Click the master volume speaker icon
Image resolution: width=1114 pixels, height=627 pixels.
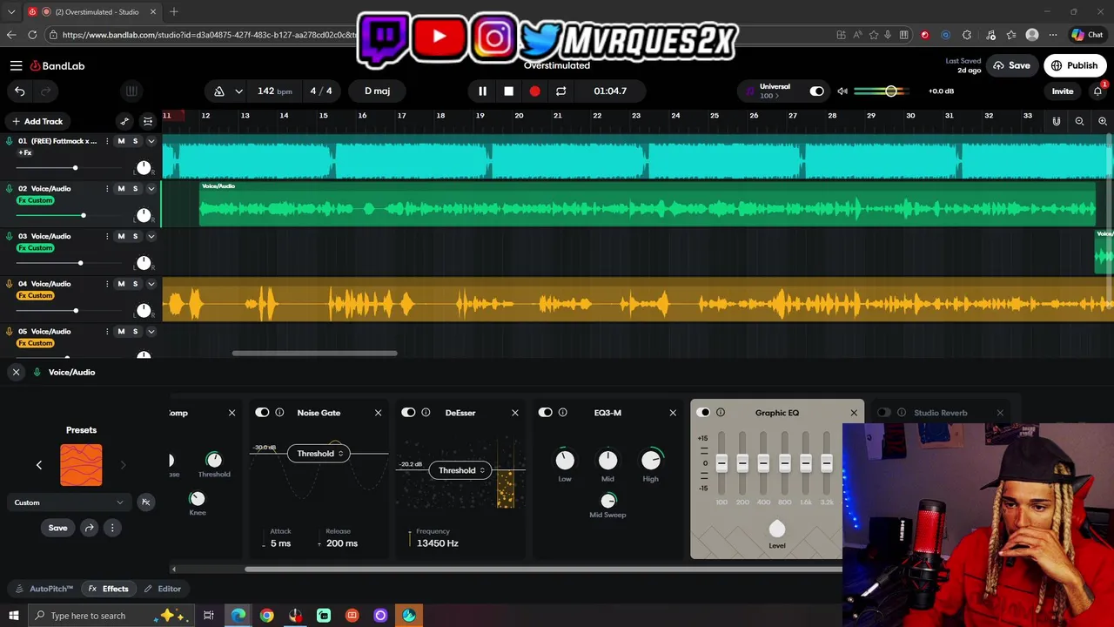pos(842,91)
